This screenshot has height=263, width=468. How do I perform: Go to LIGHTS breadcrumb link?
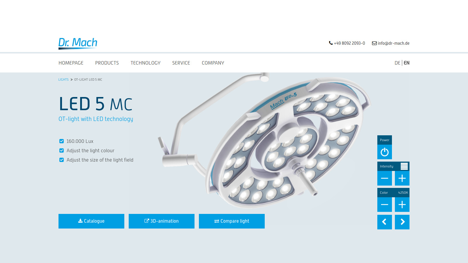[63, 79]
